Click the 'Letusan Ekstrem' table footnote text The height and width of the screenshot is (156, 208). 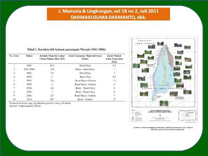coord(40,103)
